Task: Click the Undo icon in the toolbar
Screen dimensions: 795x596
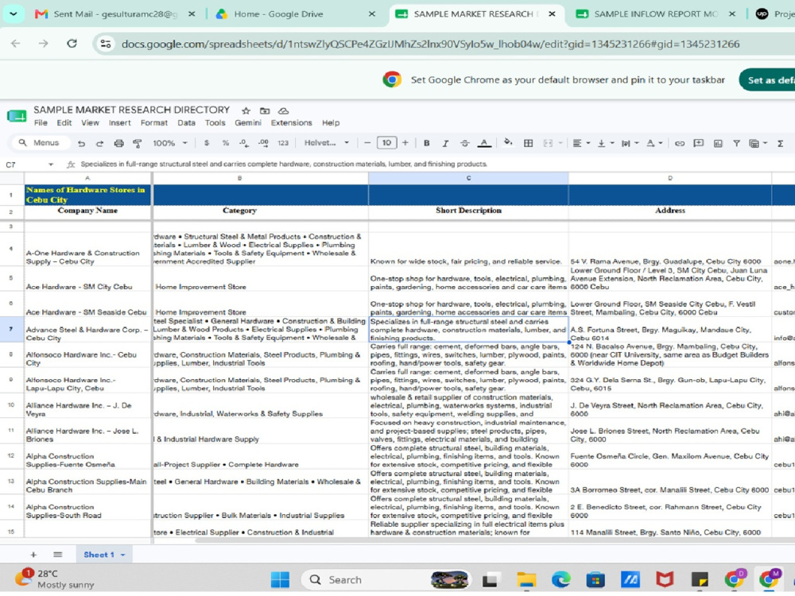Action: [x=81, y=143]
